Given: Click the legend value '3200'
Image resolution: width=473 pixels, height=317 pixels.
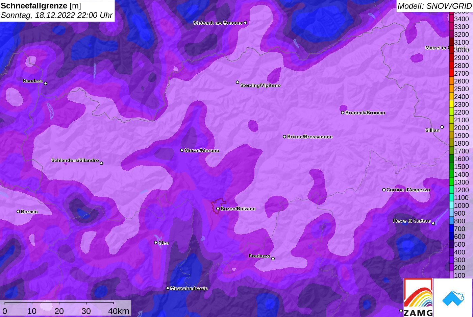Looking at the screenshot, I should [x=462, y=34].
